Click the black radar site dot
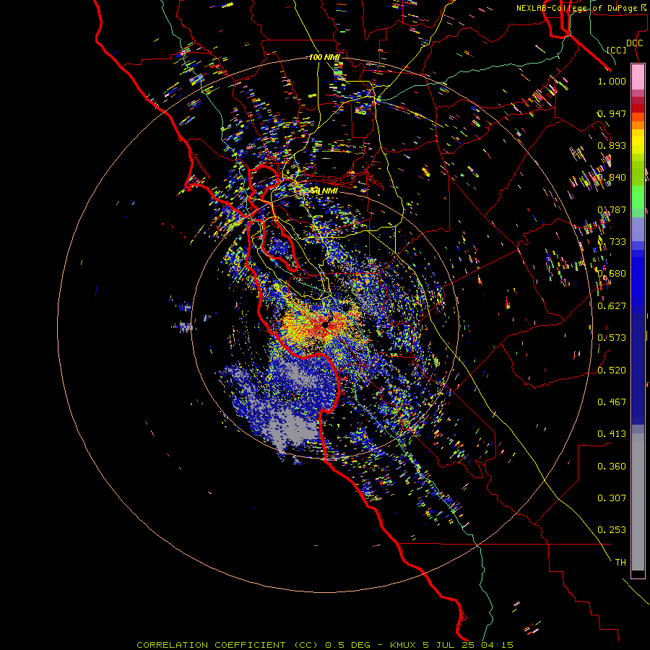Image resolution: width=650 pixels, height=650 pixels. pos(326,324)
